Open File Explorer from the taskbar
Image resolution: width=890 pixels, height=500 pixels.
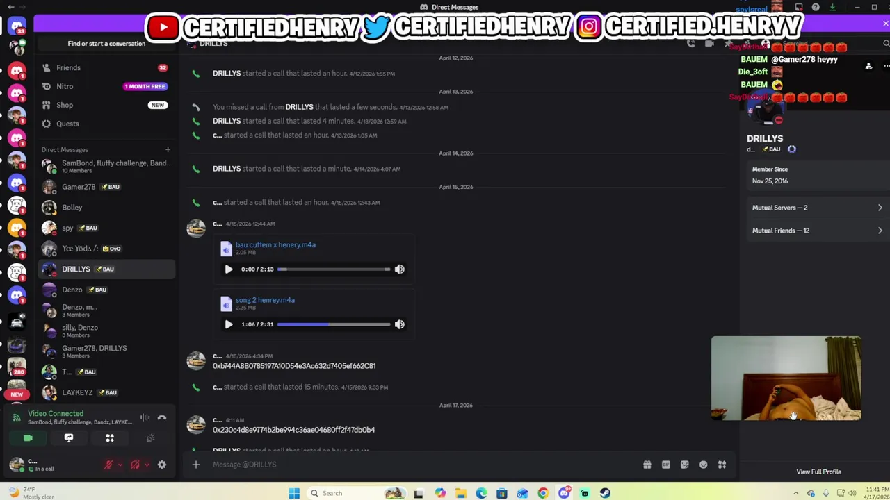(x=460, y=493)
